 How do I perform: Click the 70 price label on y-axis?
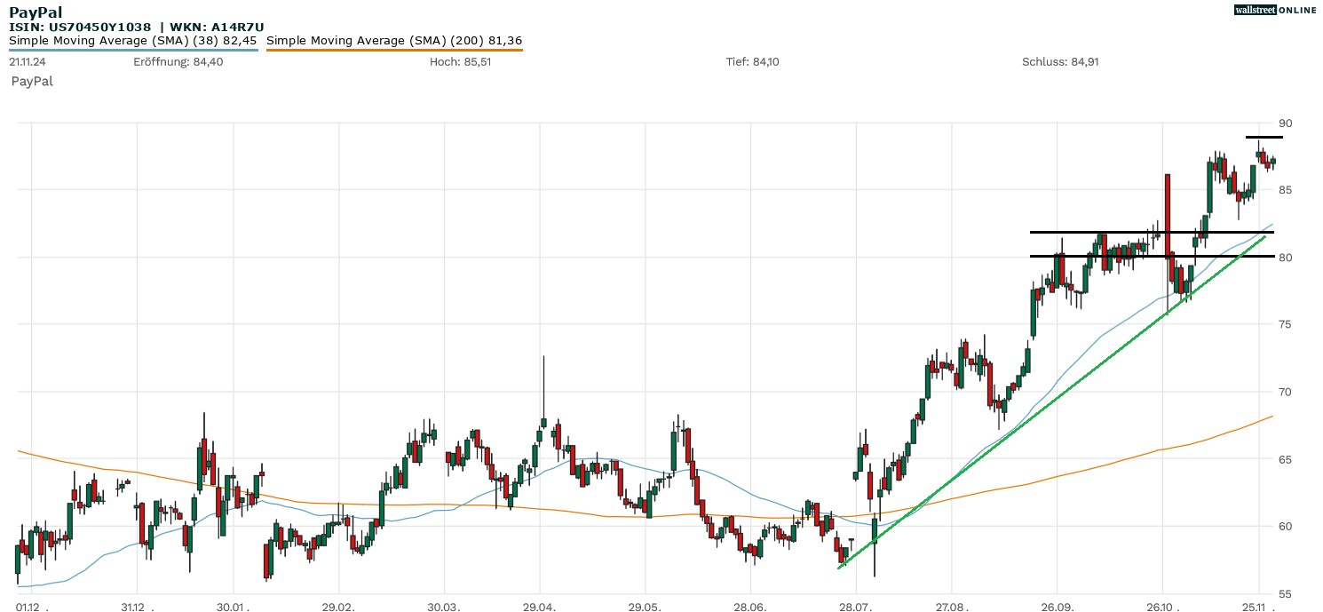[x=1285, y=392]
